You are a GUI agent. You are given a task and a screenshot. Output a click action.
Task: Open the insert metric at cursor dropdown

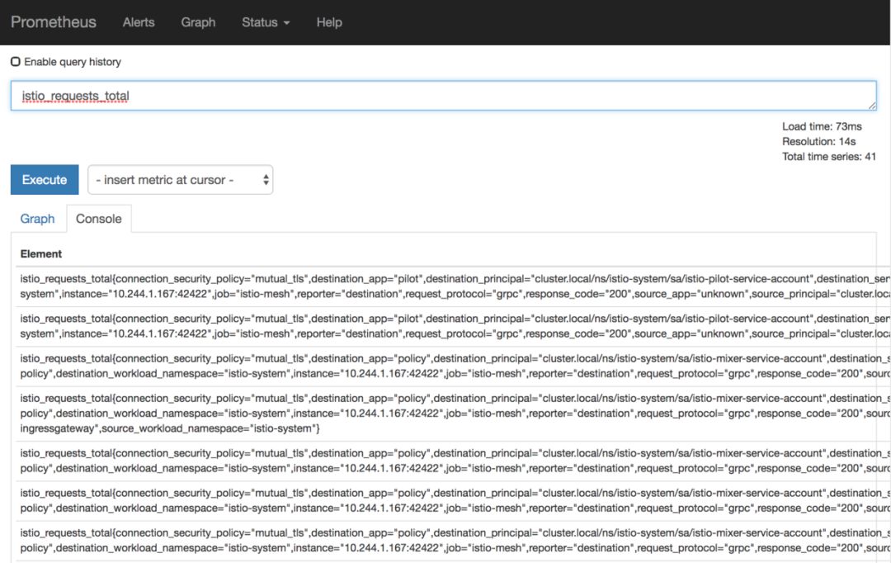pyautogui.click(x=180, y=180)
